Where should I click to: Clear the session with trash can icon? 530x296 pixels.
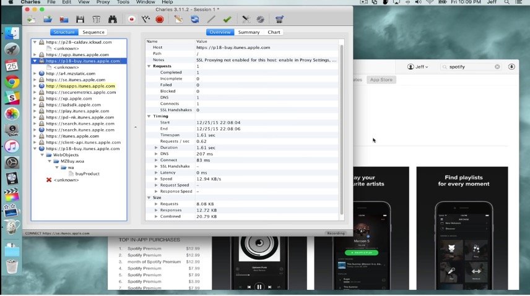click(97, 19)
